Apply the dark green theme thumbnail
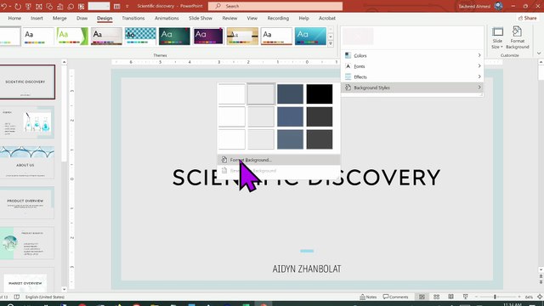This screenshot has height=306, width=544. (174, 37)
